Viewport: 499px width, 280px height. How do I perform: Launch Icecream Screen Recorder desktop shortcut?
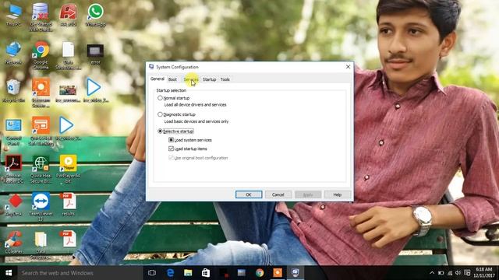pos(41,93)
